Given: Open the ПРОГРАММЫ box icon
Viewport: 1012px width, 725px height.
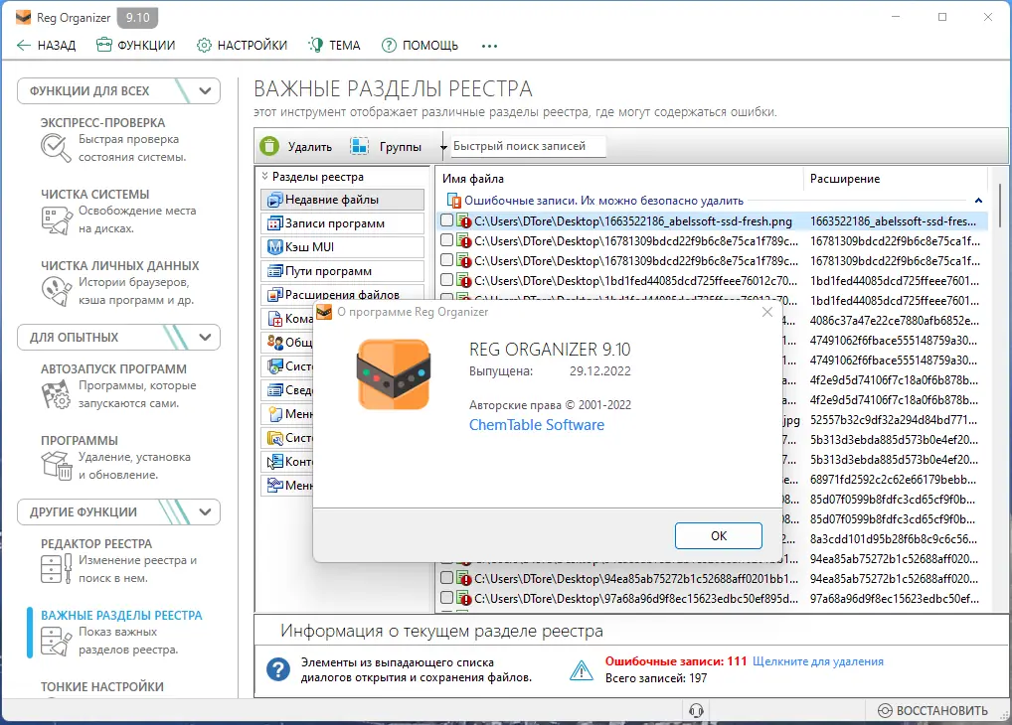Looking at the screenshot, I should [56, 465].
